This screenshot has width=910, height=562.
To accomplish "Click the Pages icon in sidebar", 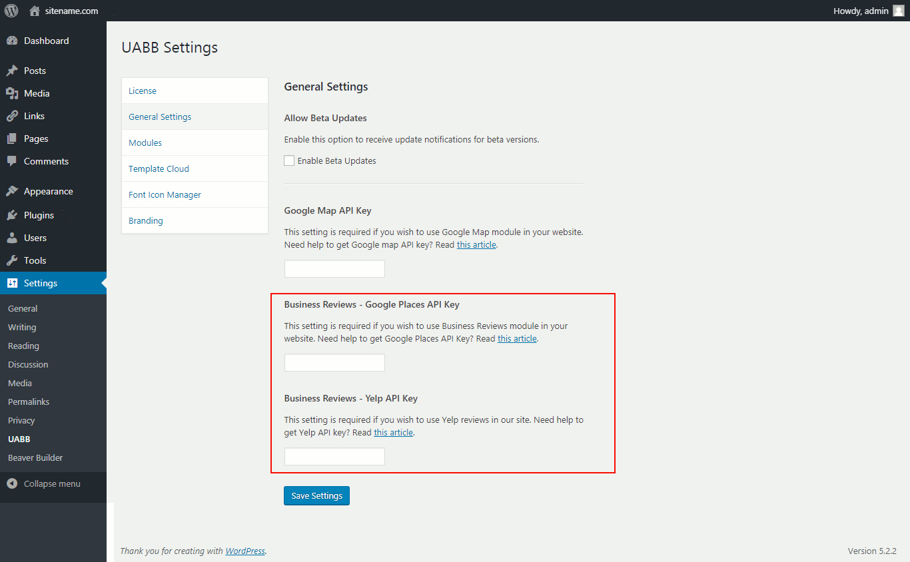I will tap(12, 139).
